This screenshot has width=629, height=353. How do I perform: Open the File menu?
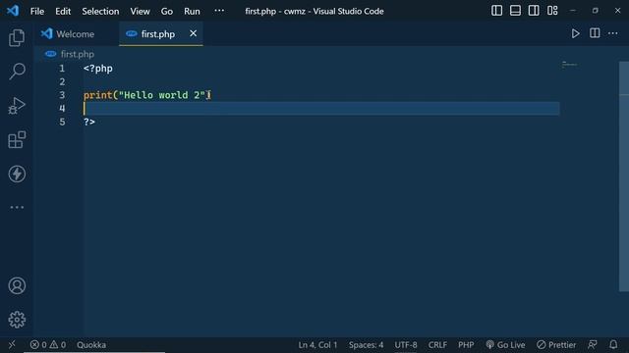[37, 11]
